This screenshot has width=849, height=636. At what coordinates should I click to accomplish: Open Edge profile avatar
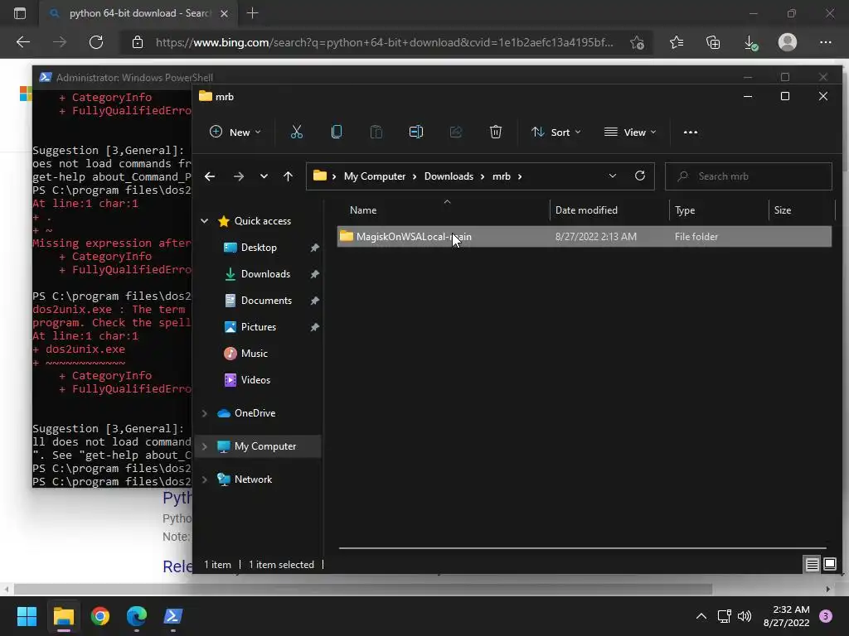click(788, 42)
